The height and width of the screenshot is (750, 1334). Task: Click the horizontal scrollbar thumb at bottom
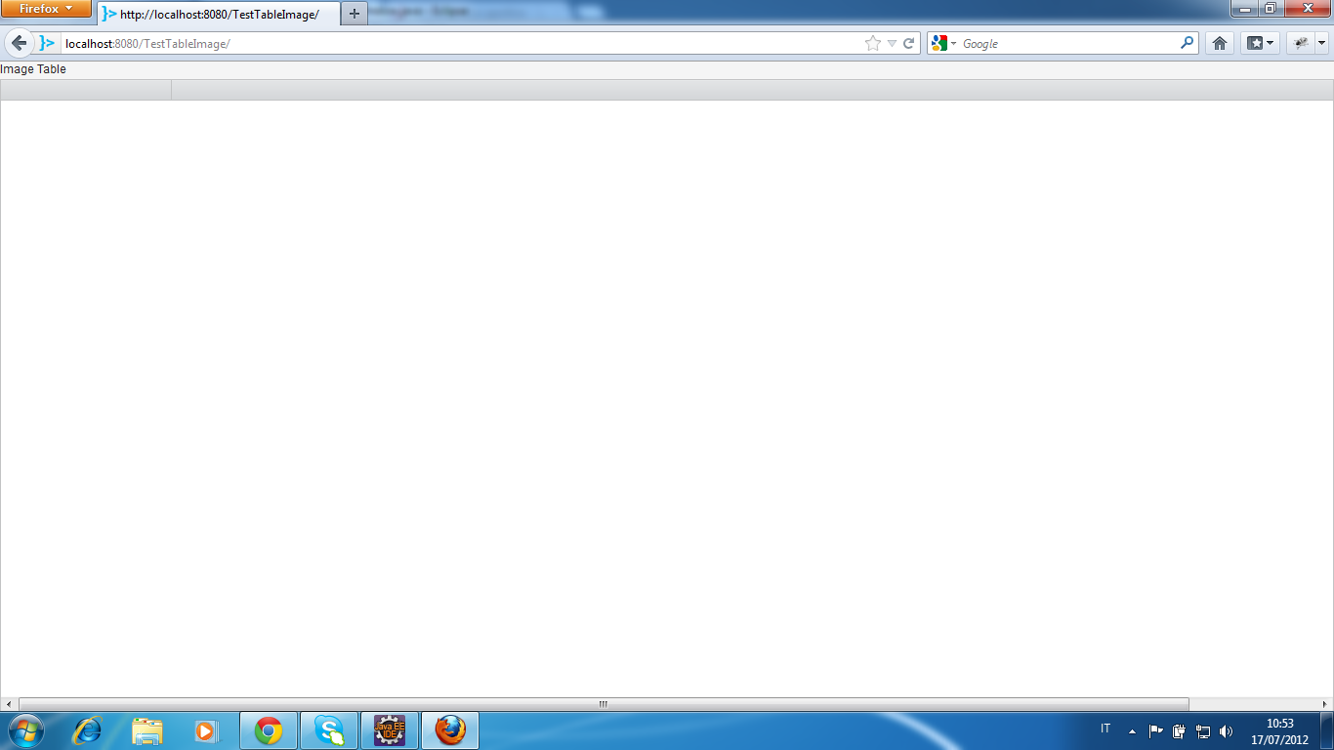(603, 704)
